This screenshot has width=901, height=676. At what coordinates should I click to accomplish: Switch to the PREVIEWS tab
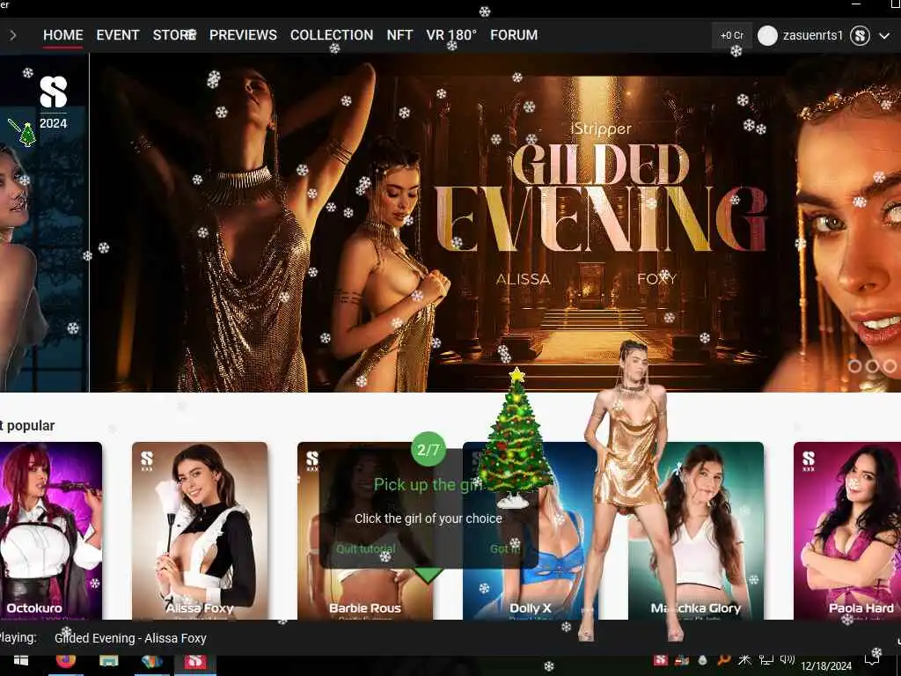(x=243, y=35)
